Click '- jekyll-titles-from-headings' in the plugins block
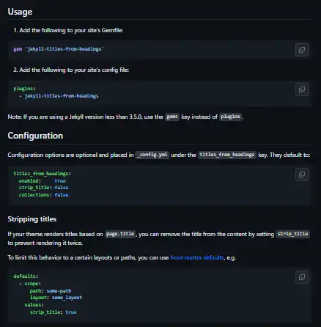Screen dimensions: 321x327 click(59, 96)
